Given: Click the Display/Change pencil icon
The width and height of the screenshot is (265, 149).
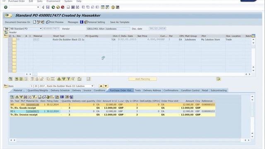Looking at the screenshot, I should (x=39, y=22).
